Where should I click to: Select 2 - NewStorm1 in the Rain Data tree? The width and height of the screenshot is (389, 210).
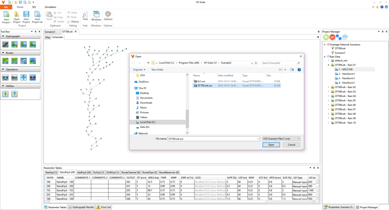[347, 74]
